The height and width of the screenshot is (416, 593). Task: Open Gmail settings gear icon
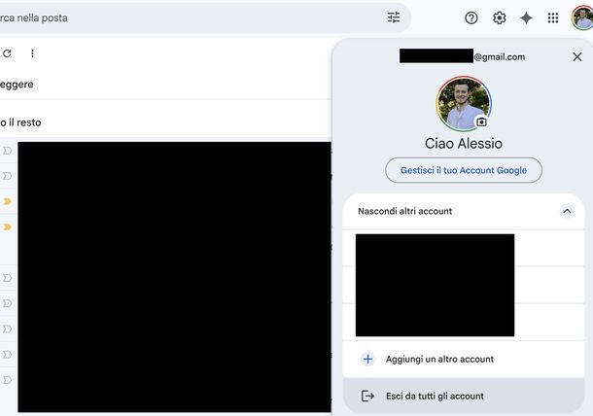click(500, 17)
